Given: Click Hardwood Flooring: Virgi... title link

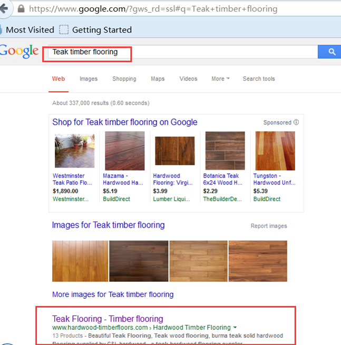Looking at the screenshot, I should tap(173, 179).
